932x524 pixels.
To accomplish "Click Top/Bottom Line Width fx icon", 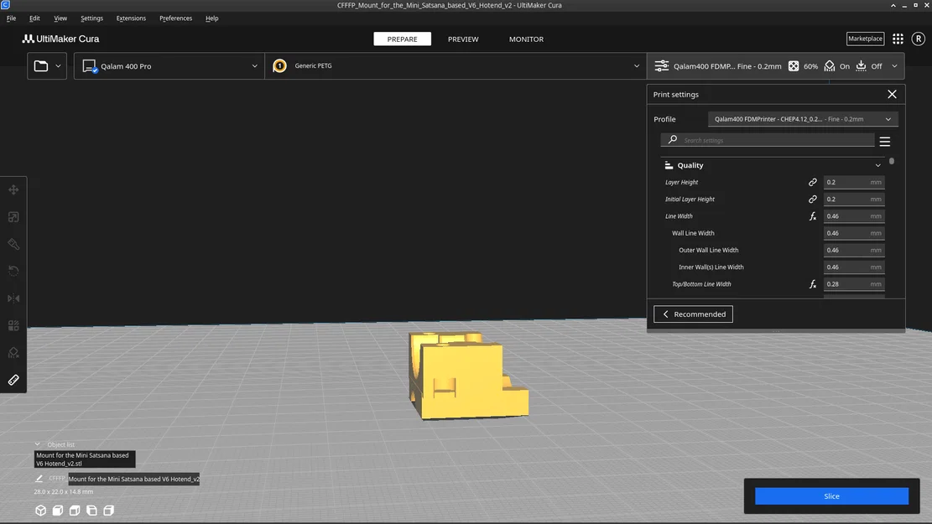I will 813,284.
